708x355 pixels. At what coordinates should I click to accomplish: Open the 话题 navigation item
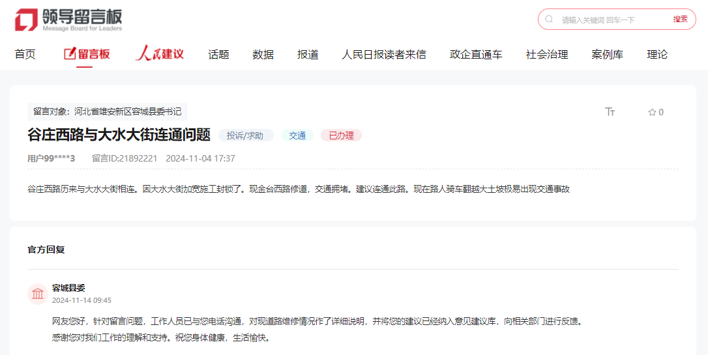(218, 54)
